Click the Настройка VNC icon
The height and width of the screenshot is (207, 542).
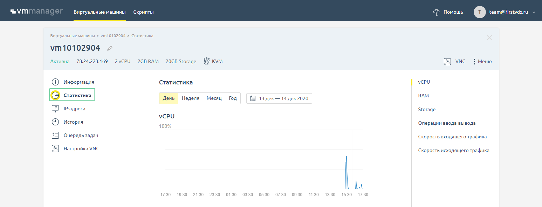(x=55, y=149)
